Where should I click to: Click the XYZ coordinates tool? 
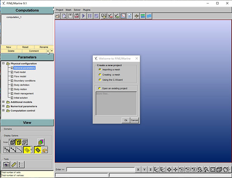[21, 164]
